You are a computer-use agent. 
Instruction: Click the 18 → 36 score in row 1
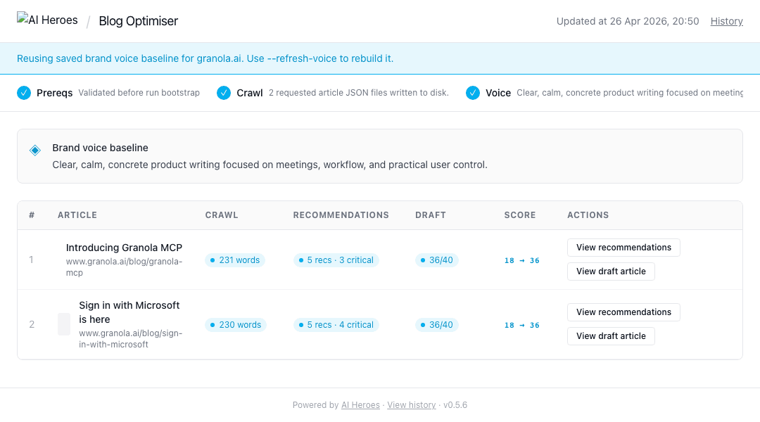[521, 261]
